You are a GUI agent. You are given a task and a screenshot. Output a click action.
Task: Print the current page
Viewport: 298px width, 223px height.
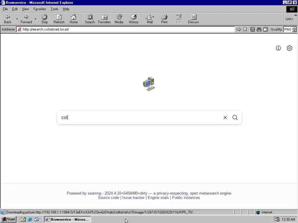[164, 19]
